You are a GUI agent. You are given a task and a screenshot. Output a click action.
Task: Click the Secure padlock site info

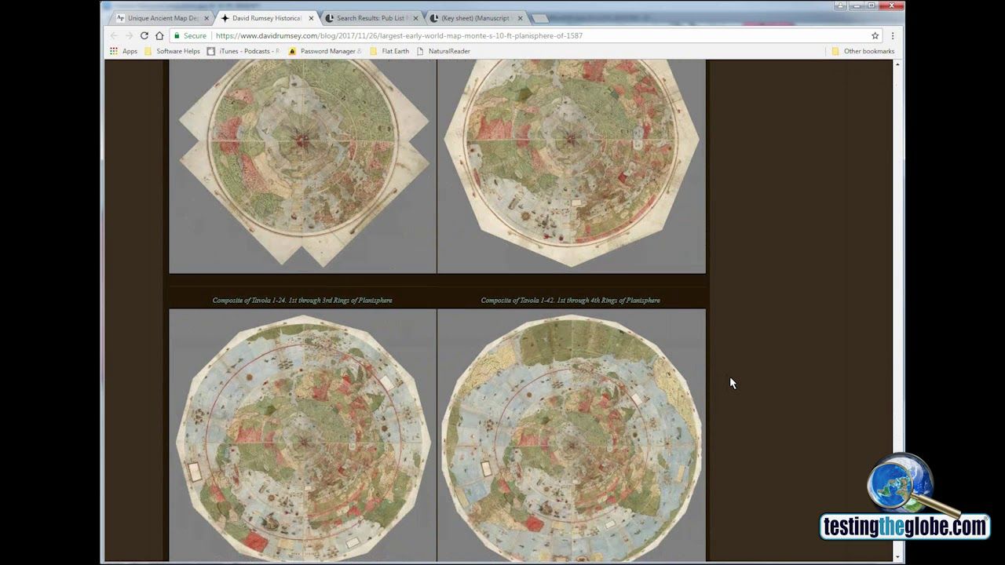(x=190, y=36)
